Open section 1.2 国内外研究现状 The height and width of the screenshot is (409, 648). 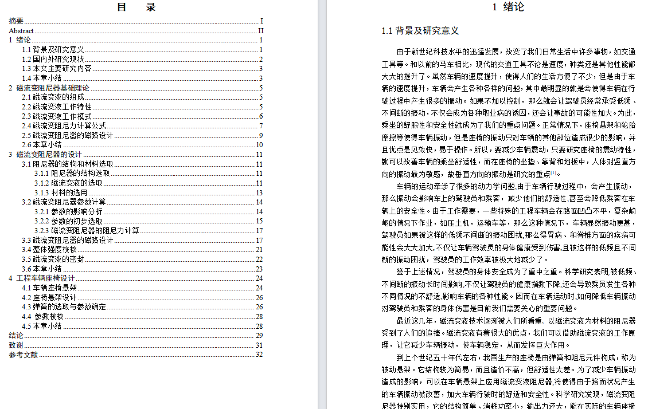coord(53,59)
